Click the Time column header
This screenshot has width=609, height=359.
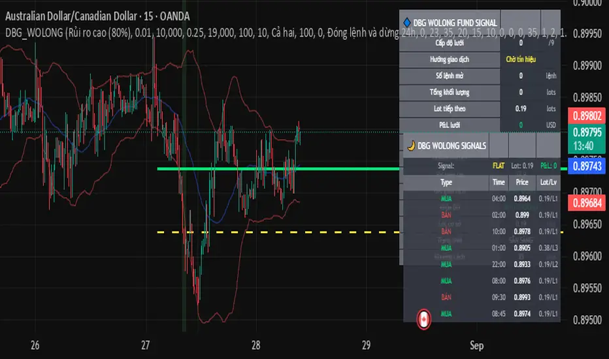click(x=499, y=182)
